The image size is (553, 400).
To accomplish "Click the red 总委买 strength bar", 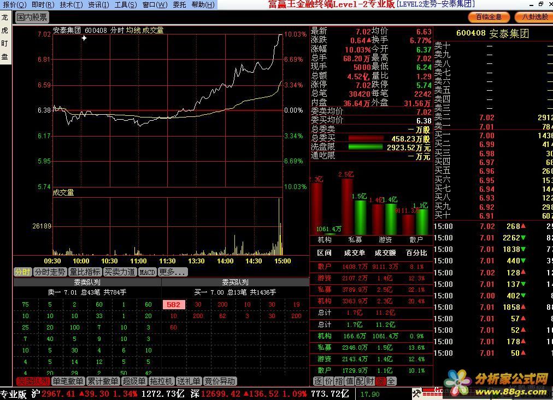I will (x=366, y=138).
